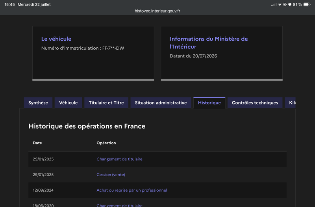Click the registration number FF-7**-DW text
The height and width of the screenshot is (207, 315).
click(x=113, y=48)
